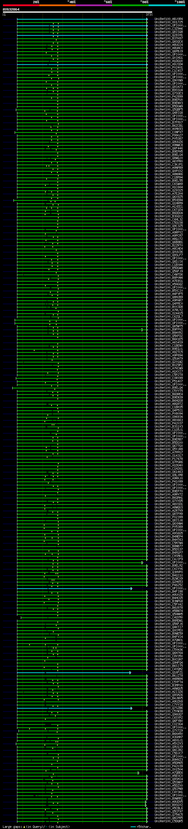Viewport: 188px width, 829px height.
Task: Select hit label UniRef100_B8AYR2
Action: click(169, 333)
